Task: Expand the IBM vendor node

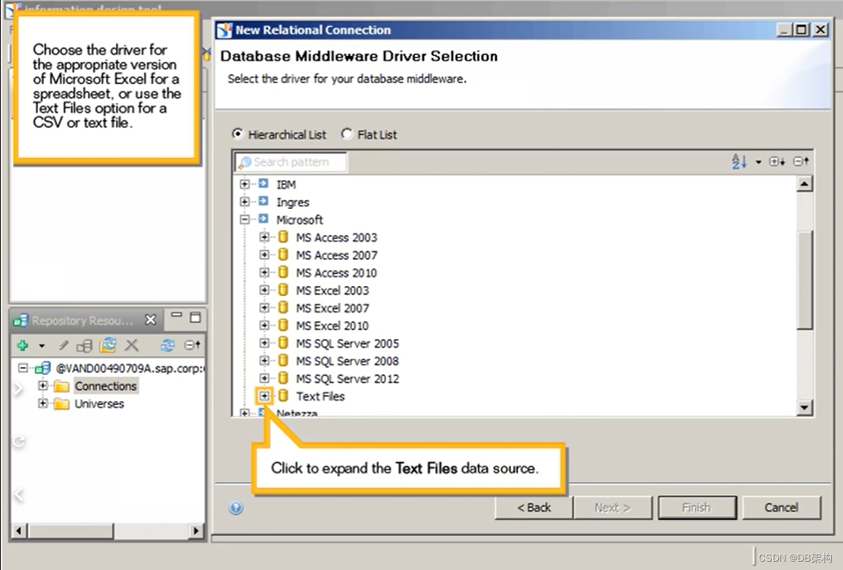Action: pos(245,184)
